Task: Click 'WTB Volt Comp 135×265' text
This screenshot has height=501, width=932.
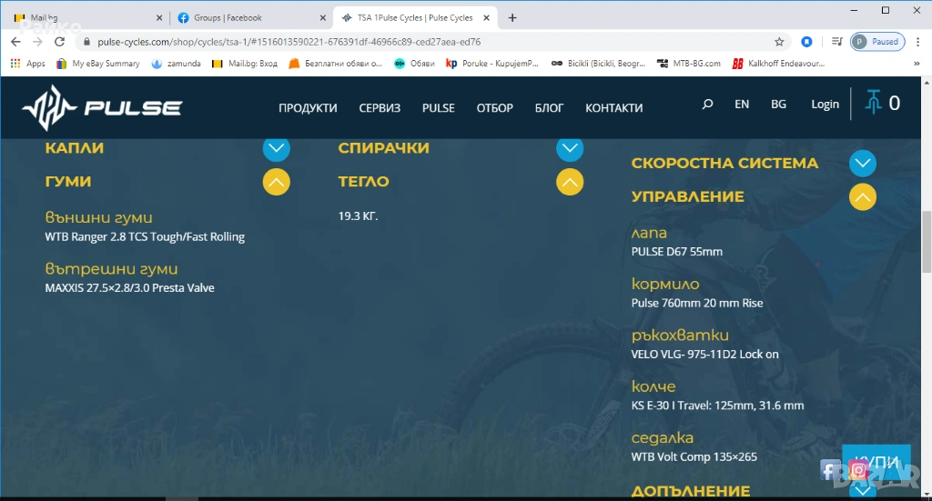Action: click(694, 457)
